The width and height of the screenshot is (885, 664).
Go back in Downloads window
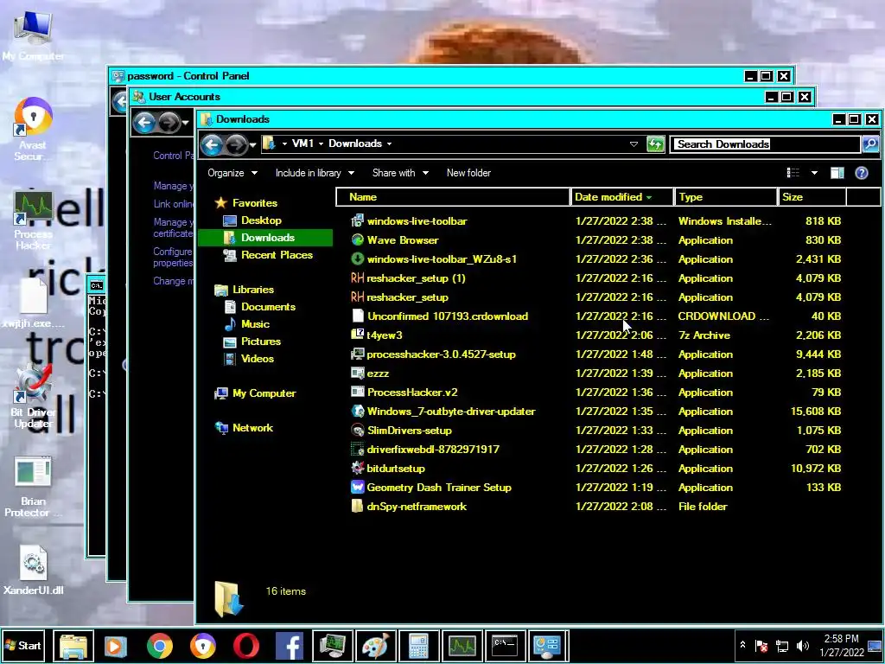(212, 144)
